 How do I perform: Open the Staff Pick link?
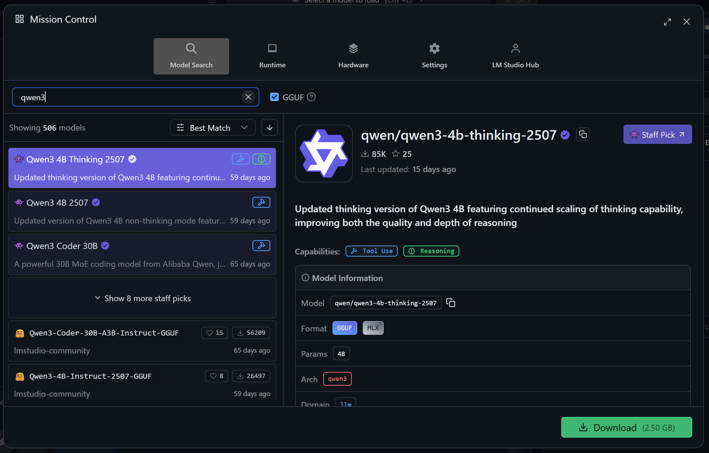pyautogui.click(x=657, y=134)
